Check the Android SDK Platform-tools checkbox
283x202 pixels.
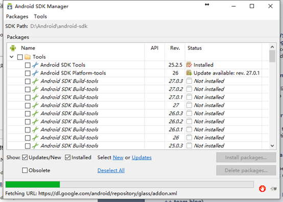tap(28, 73)
